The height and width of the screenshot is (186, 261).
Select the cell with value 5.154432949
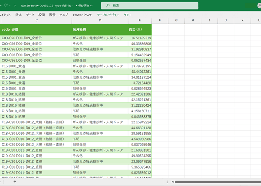click(140, 55)
